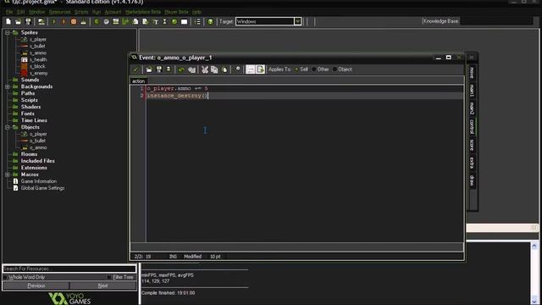Print the code from editor toolbar
Image resolution: width=542 pixels, height=305 pixels.
169,69
